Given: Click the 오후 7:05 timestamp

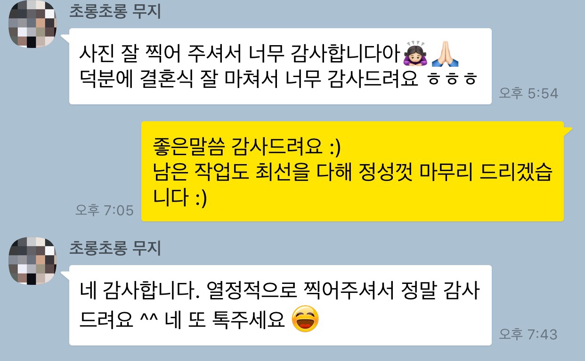Looking at the screenshot, I should pos(105,210).
